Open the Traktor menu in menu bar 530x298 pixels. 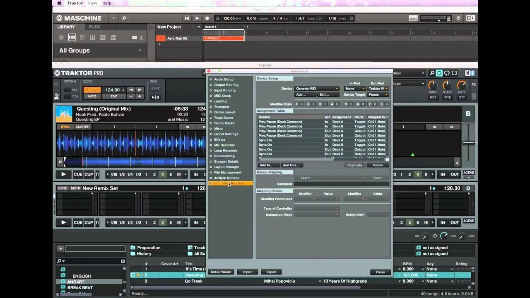[75, 3]
